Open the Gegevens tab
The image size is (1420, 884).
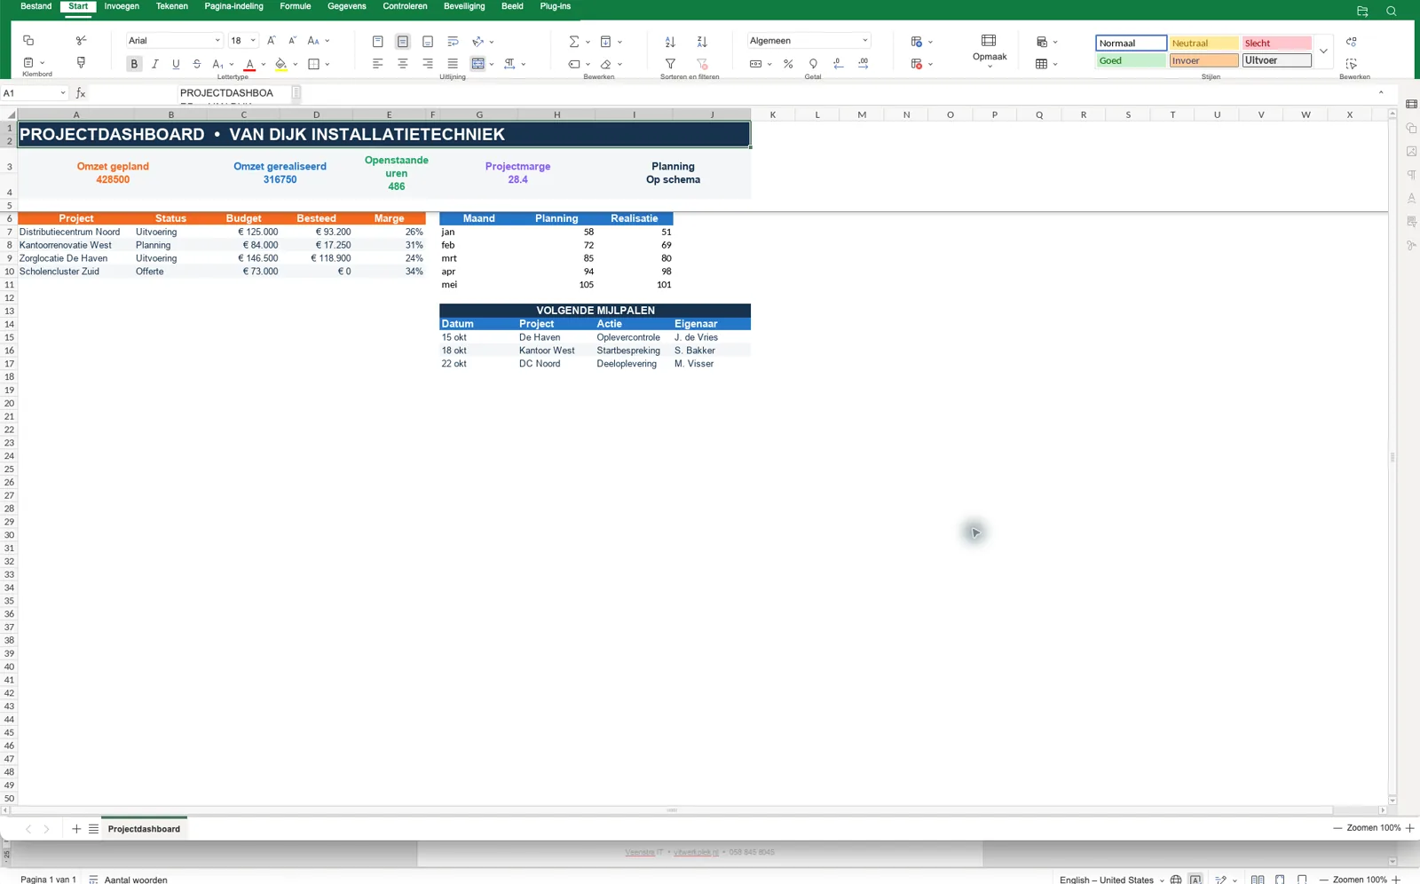click(347, 6)
